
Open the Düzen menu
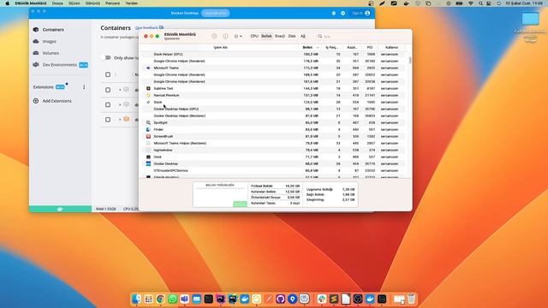pyautogui.click(x=74, y=3)
